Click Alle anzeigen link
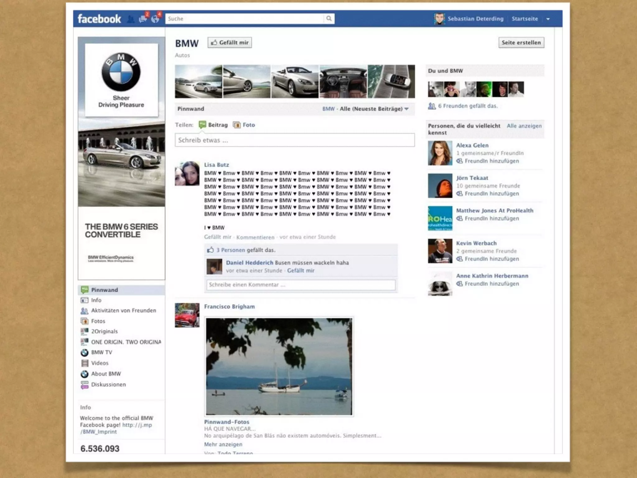 (524, 126)
